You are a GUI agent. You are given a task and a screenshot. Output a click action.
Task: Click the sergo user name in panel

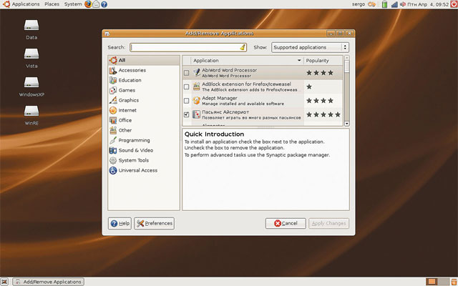pyautogui.click(x=358, y=4)
